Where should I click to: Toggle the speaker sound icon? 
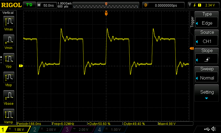(214, 129)
